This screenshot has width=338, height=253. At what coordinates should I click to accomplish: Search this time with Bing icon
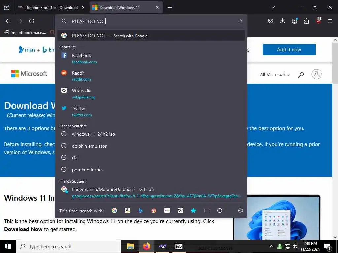(x=141, y=211)
